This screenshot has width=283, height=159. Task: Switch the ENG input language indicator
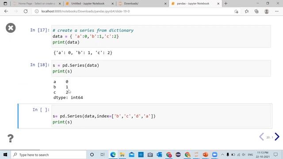[250, 155]
